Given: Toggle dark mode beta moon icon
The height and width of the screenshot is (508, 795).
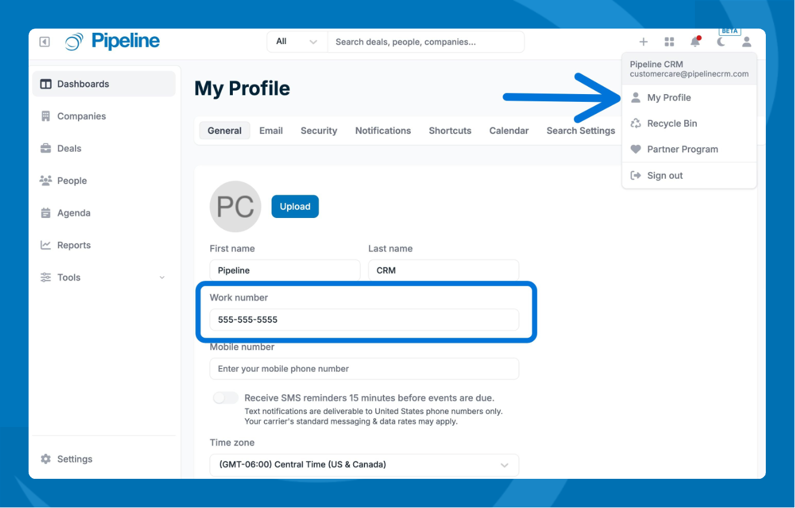Looking at the screenshot, I should click(721, 42).
